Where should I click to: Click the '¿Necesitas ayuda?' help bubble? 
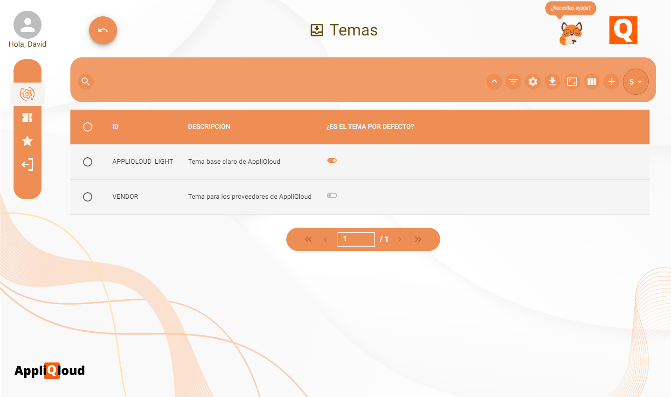(x=570, y=8)
